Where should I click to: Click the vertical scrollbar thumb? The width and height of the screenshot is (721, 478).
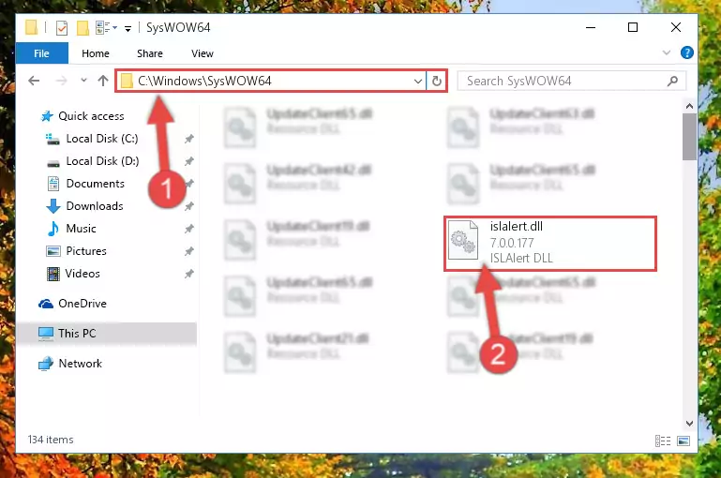689,137
